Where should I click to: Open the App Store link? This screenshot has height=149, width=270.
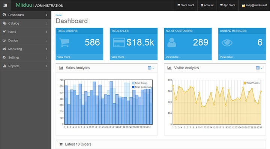228,5
